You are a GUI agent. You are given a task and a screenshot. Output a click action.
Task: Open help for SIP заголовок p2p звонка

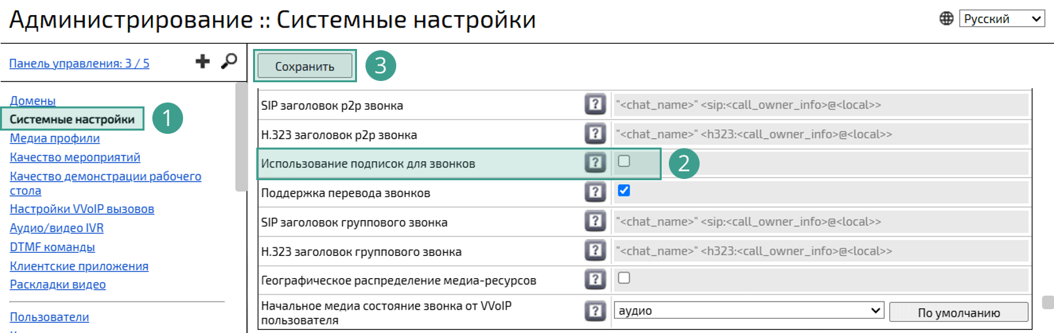(595, 104)
